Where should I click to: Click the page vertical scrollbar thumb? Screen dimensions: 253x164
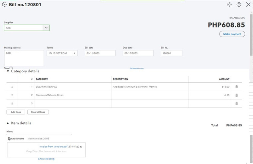(251, 35)
